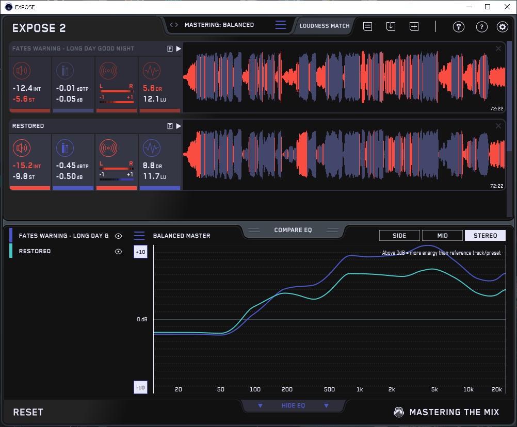The width and height of the screenshot is (517, 427).
Task: Click the 11.7 LU value of Restored track
Action: pyautogui.click(x=155, y=176)
